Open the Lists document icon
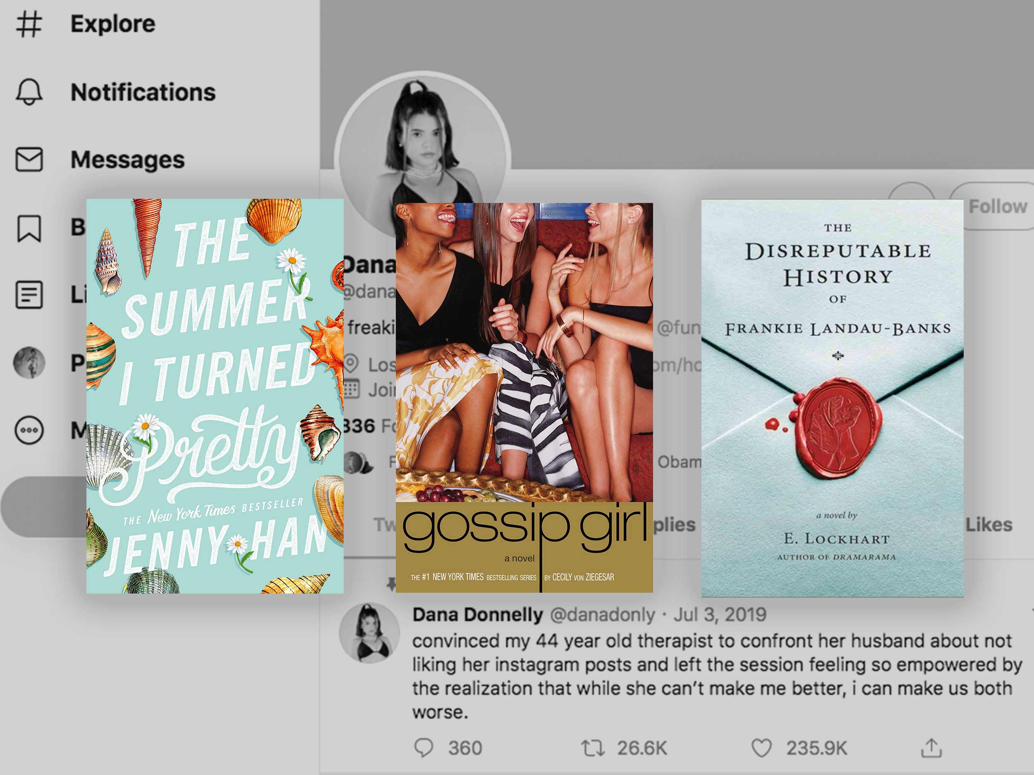 29,294
